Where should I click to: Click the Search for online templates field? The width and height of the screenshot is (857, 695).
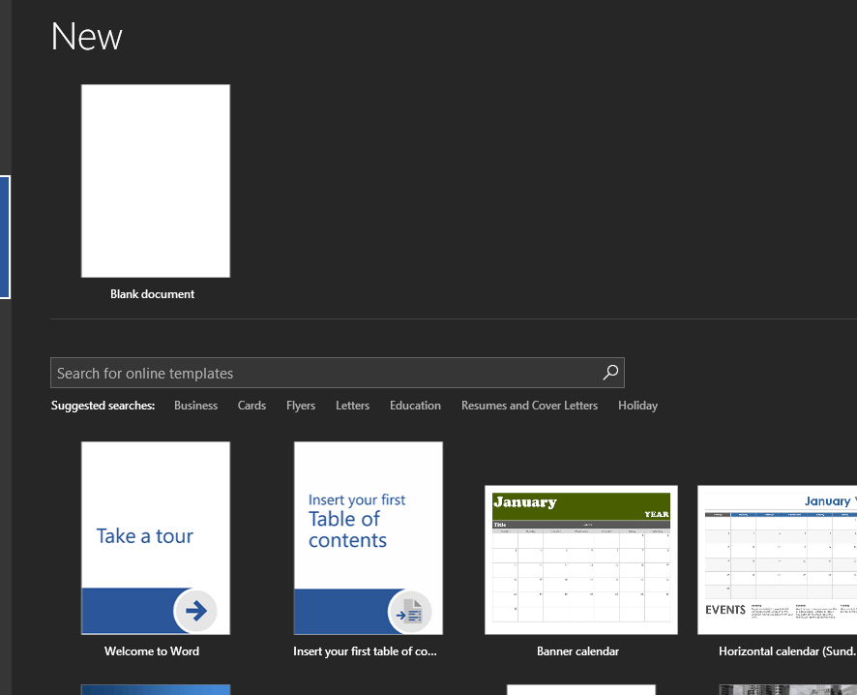(x=338, y=373)
